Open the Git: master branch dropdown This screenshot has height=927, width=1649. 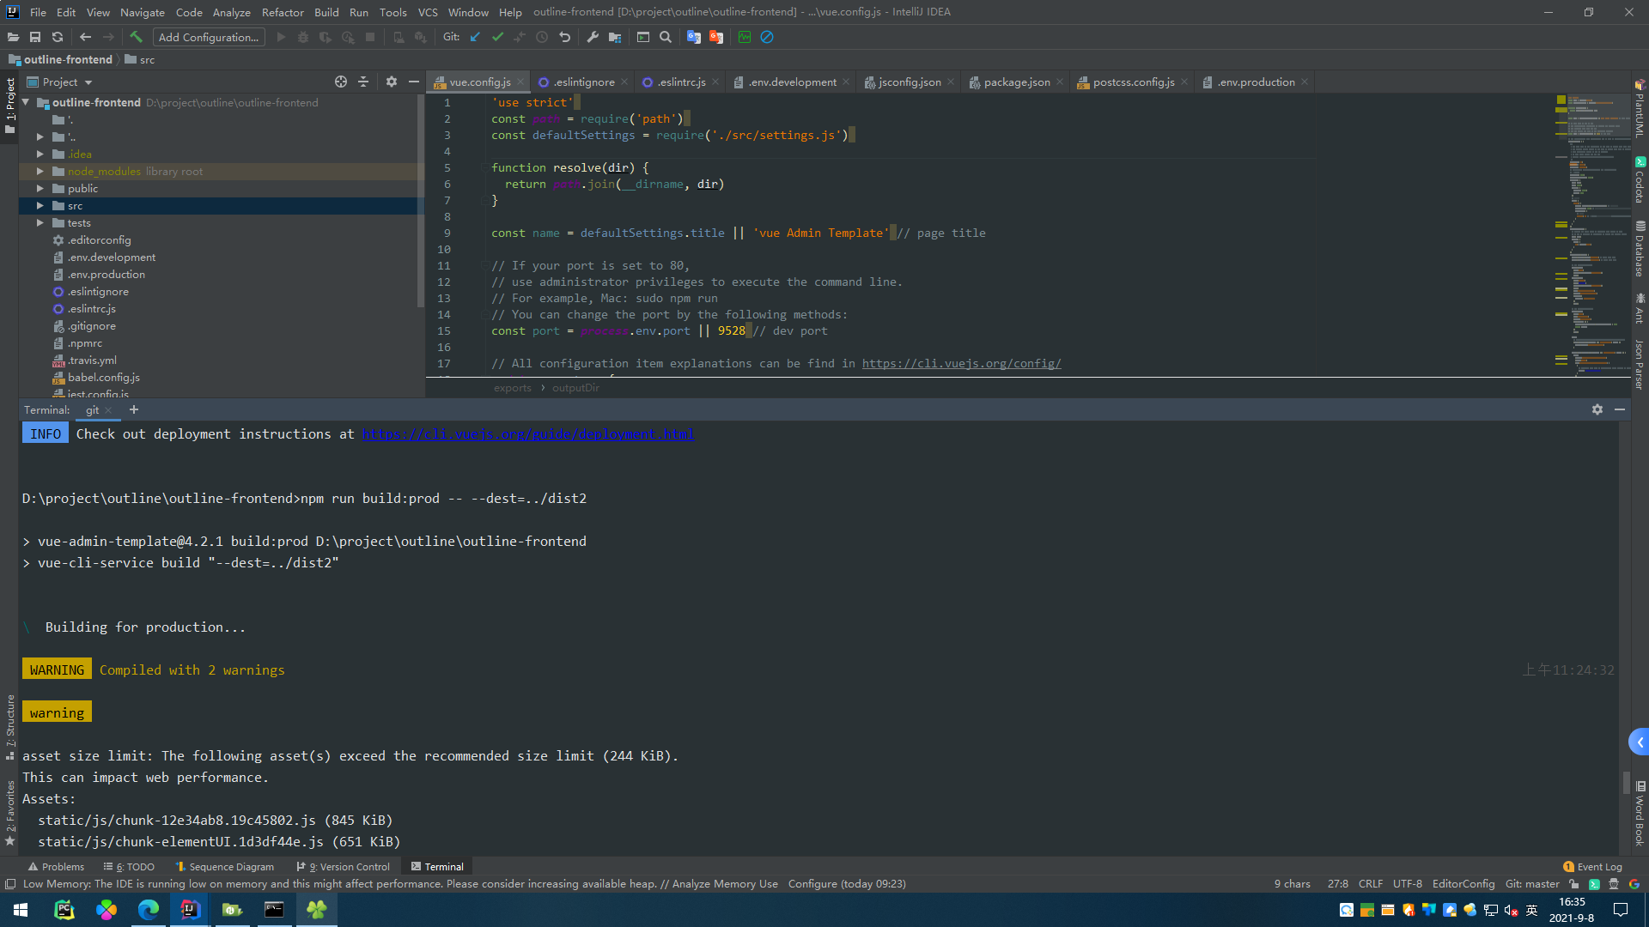pyautogui.click(x=1532, y=884)
